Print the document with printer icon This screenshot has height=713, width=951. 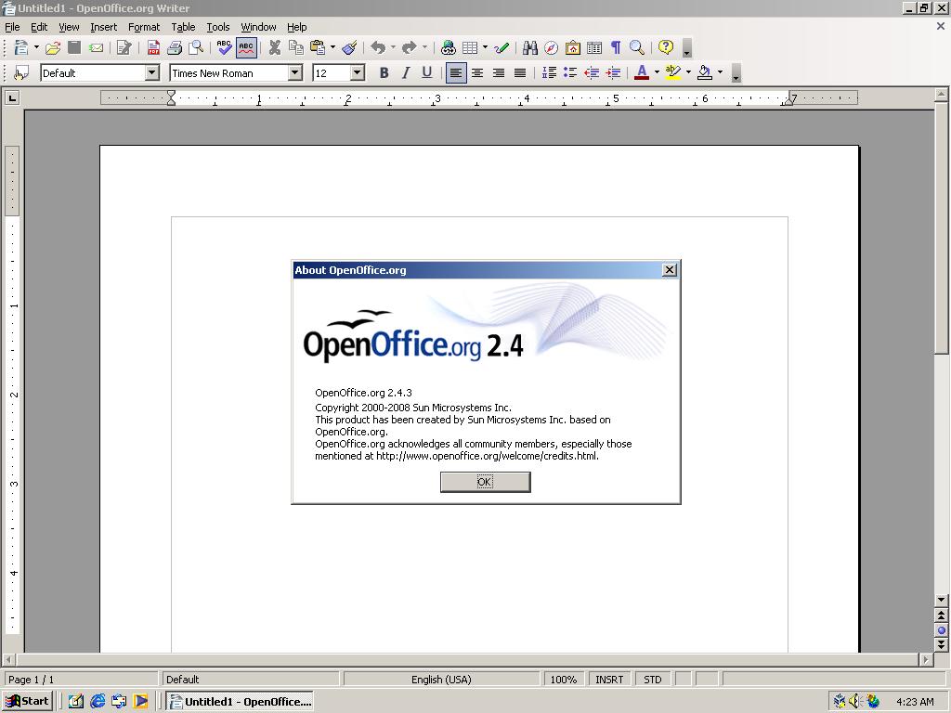(x=175, y=47)
